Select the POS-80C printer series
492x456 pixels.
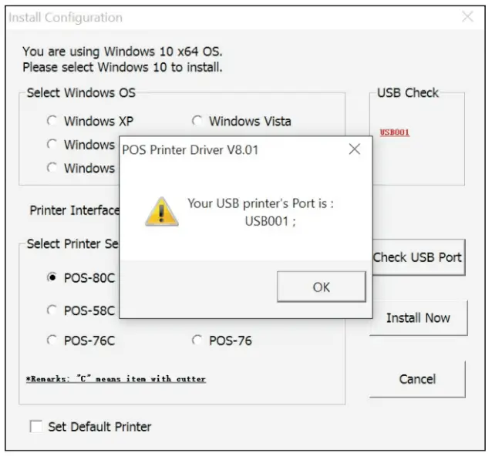(52, 278)
